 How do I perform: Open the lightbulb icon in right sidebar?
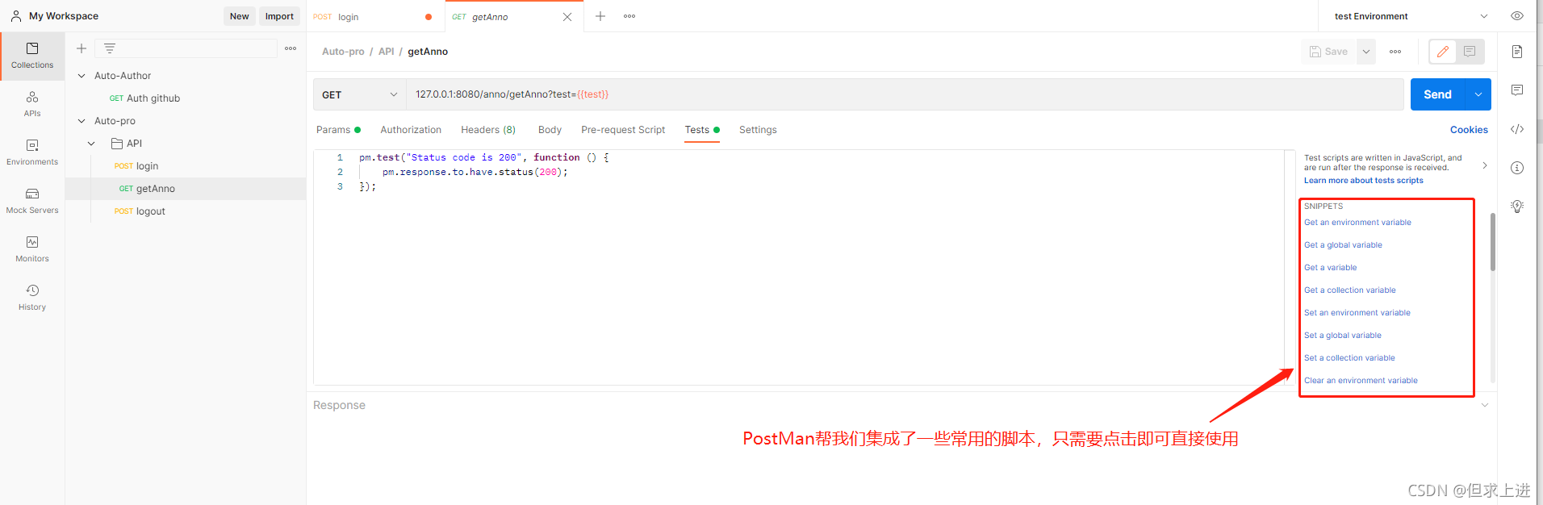1517,207
